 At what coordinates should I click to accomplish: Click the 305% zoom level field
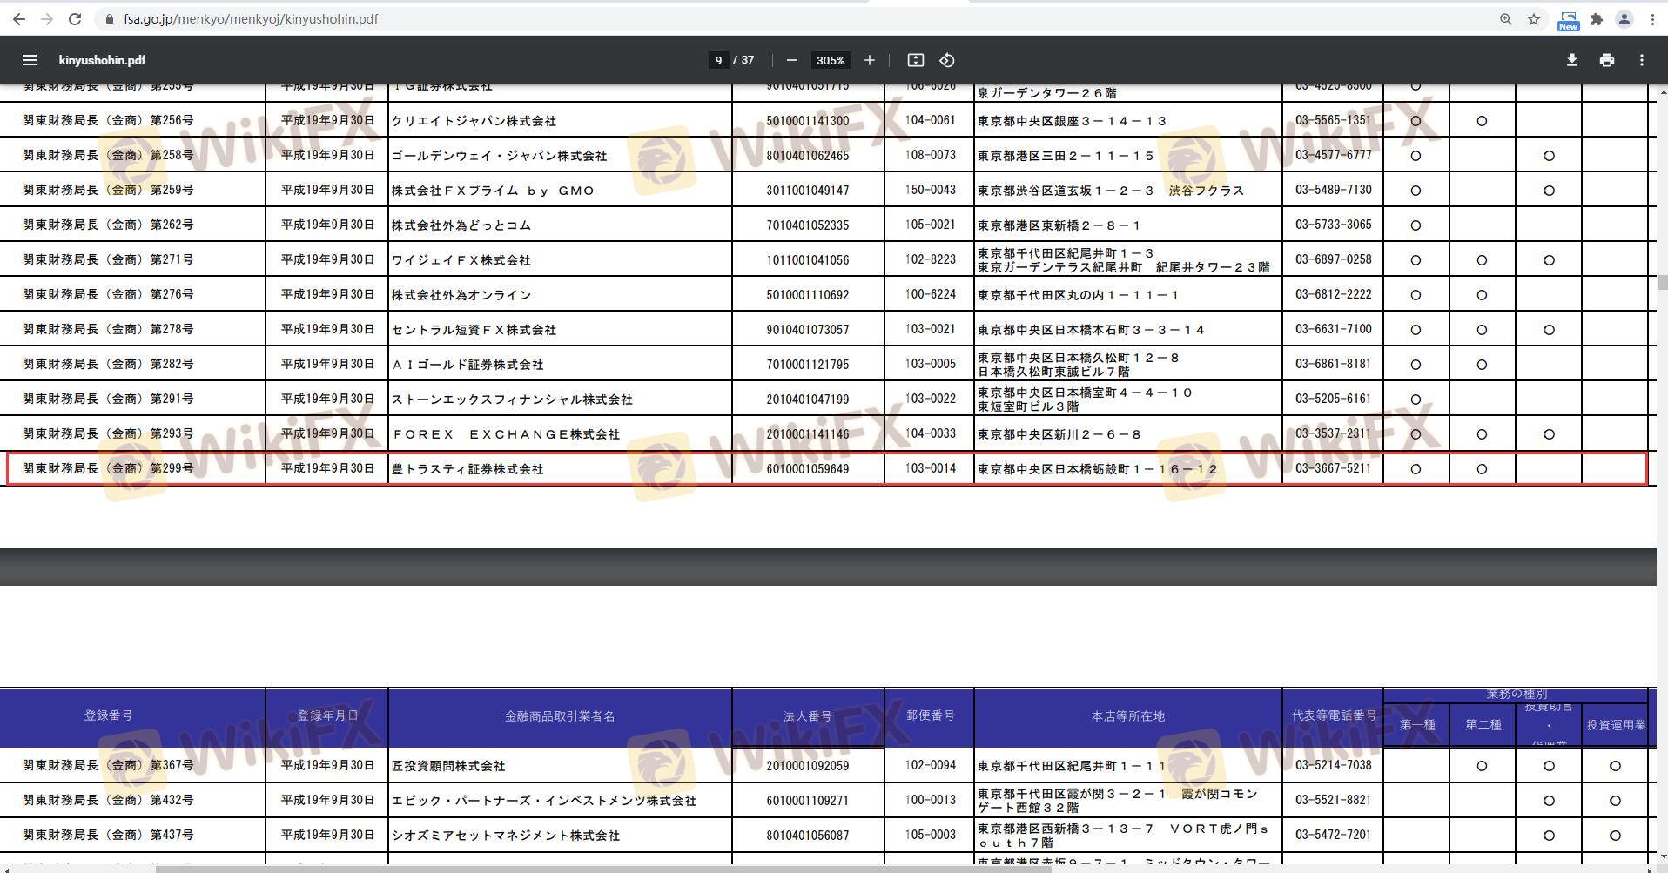point(830,60)
